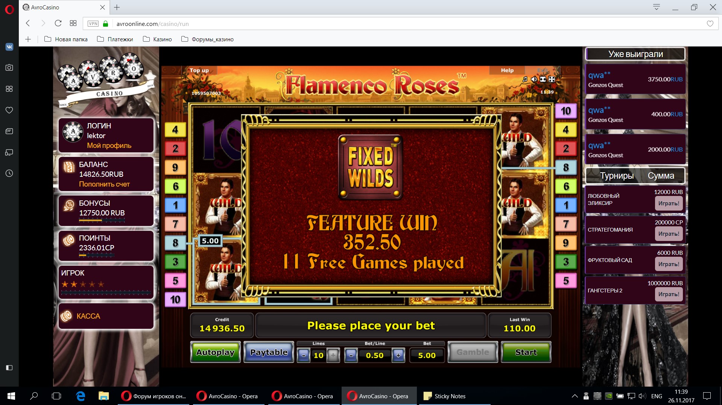Click the green secure lock icon
This screenshot has height=405, width=722.
[x=106, y=24]
